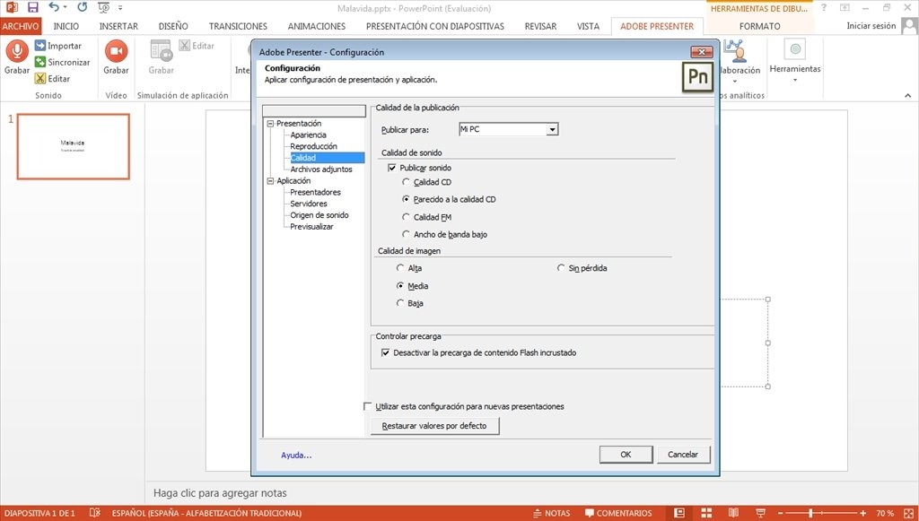Select Parecido a la calidad CD option

406,199
